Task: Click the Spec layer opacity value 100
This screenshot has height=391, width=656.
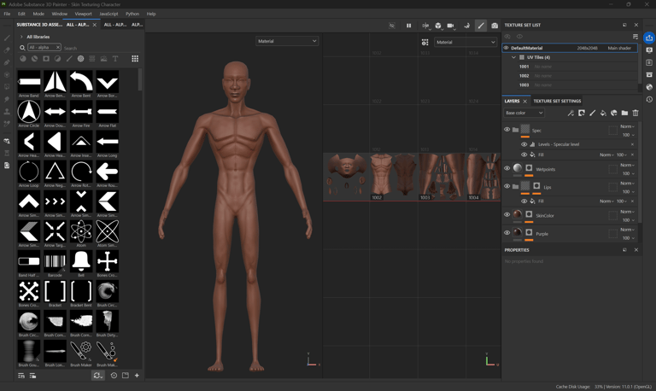Action: point(626,135)
